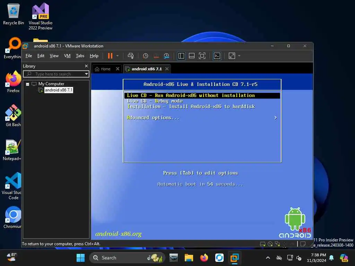Viewport: 355px width, 266px height.
Task: Open the Help menu
Action: (94, 56)
